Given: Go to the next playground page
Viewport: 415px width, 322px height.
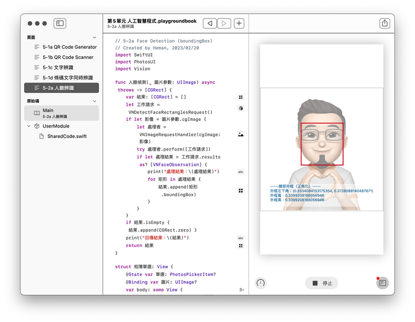Looking at the screenshot, I should [224, 24].
